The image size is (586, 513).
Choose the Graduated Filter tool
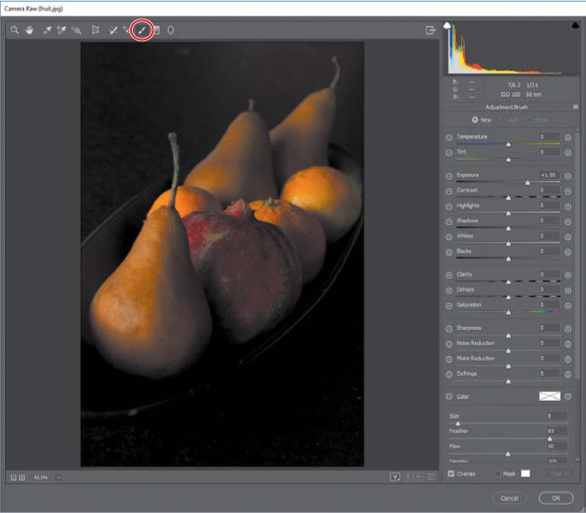pyautogui.click(x=156, y=30)
